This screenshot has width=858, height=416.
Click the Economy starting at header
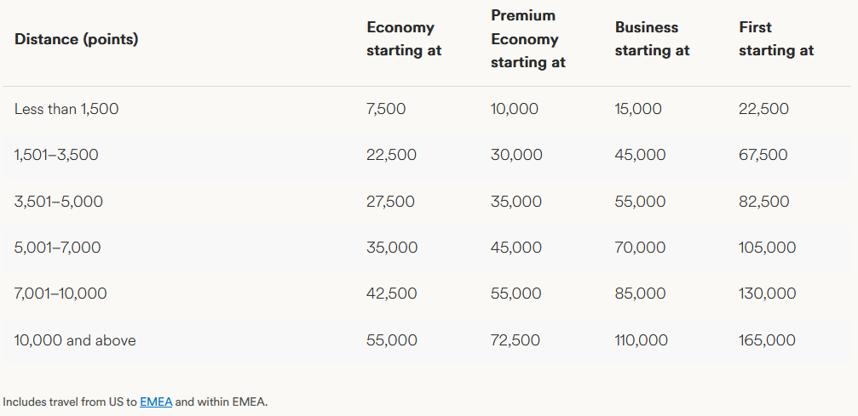[x=404, y=39]
